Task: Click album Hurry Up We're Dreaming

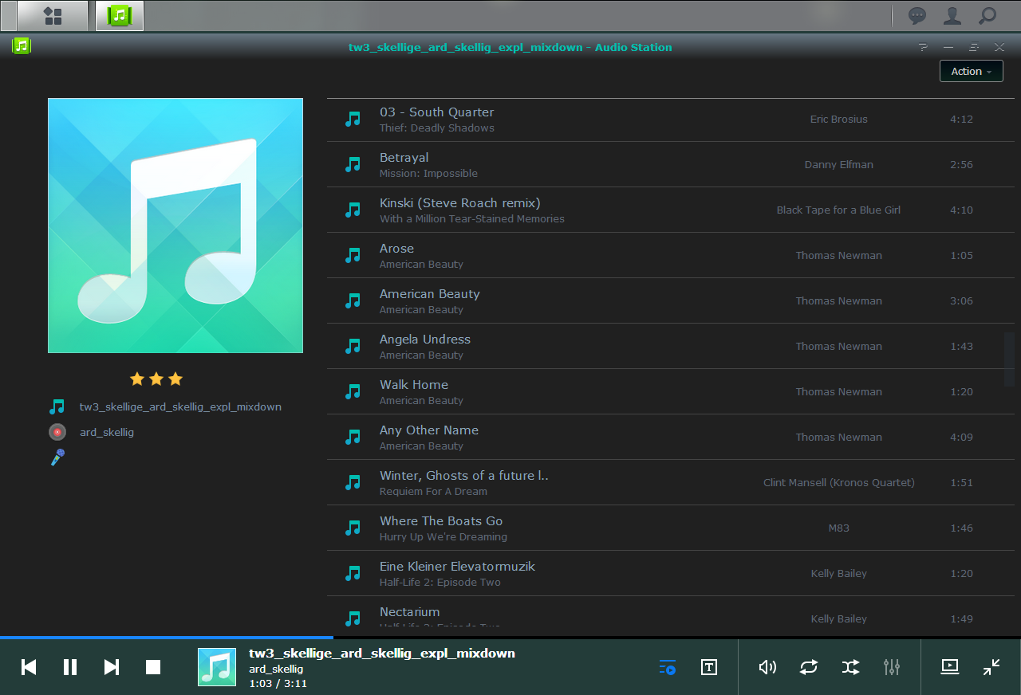Action: (x=443, y=536)
